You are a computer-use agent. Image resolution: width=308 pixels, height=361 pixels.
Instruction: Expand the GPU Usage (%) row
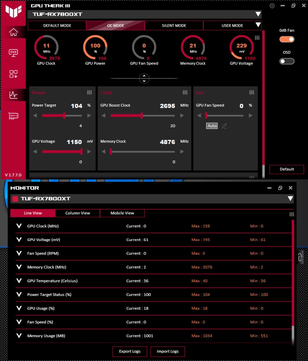tap(19, 308)
